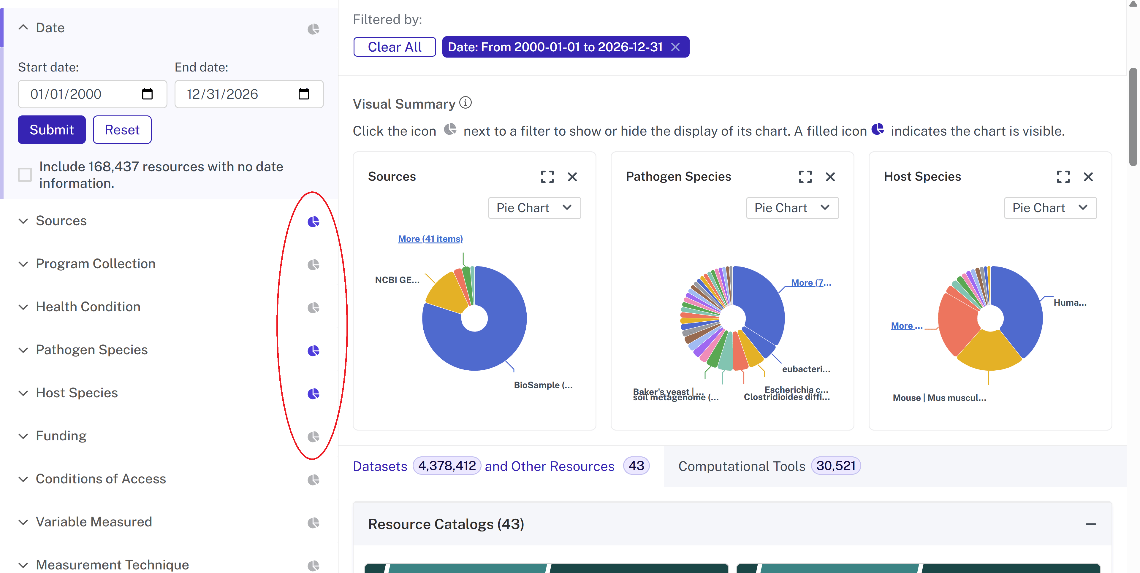Reset the date filter
Viewport: 1140px width, 573px height.
tap(122, 130)
